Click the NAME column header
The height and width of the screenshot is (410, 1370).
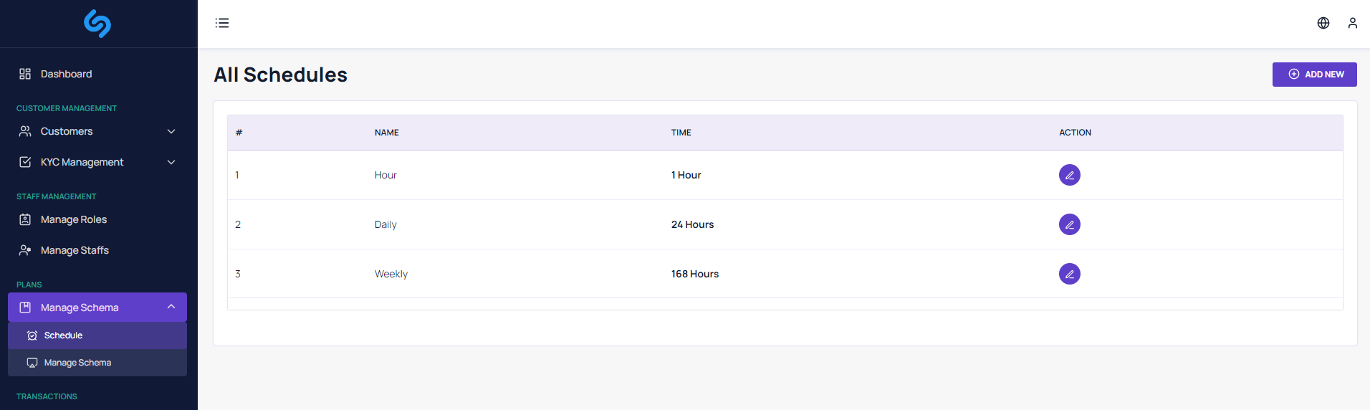pyautogui.click(x=387, y=133)
